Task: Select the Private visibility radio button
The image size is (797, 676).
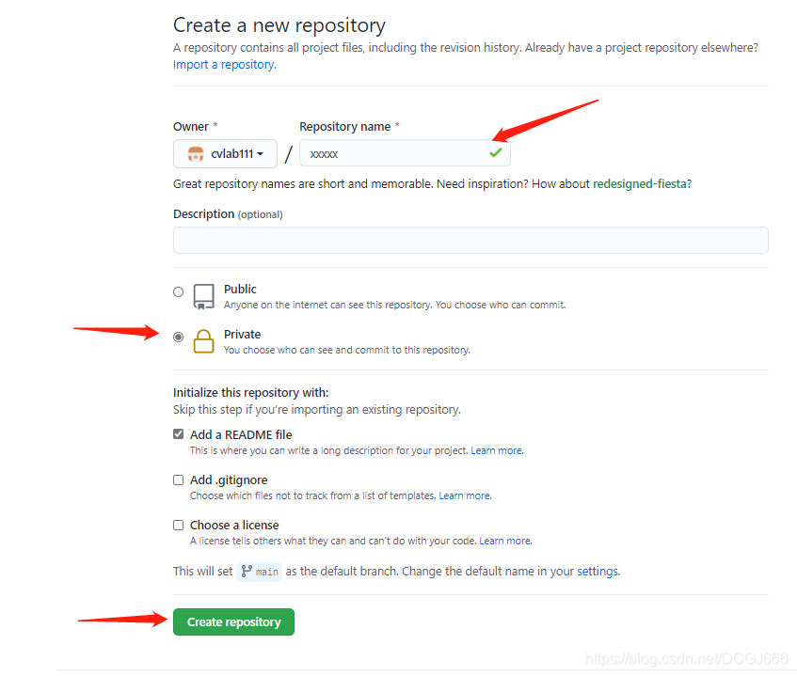Action: (x=179, y=338)
